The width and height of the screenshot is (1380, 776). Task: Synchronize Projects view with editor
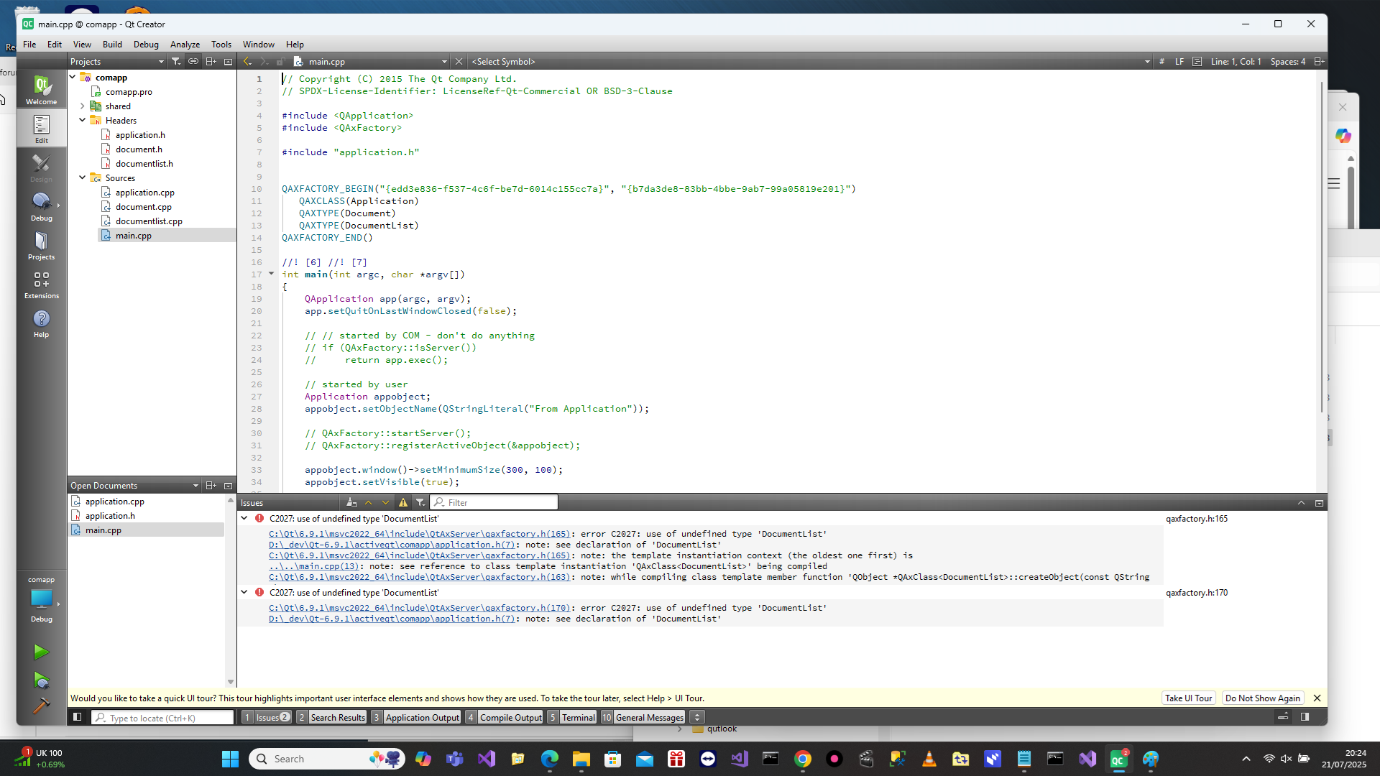pyautogui.click(x=193, y=62)
